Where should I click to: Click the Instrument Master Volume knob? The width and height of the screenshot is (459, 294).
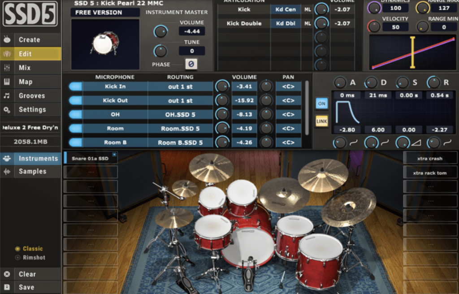pos(160,31)
